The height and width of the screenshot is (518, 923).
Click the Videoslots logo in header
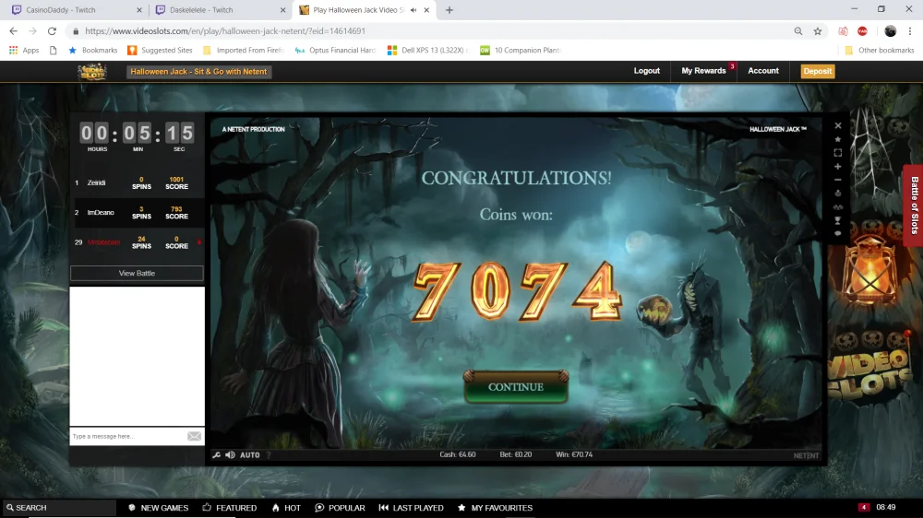click(x=92, y=71)
